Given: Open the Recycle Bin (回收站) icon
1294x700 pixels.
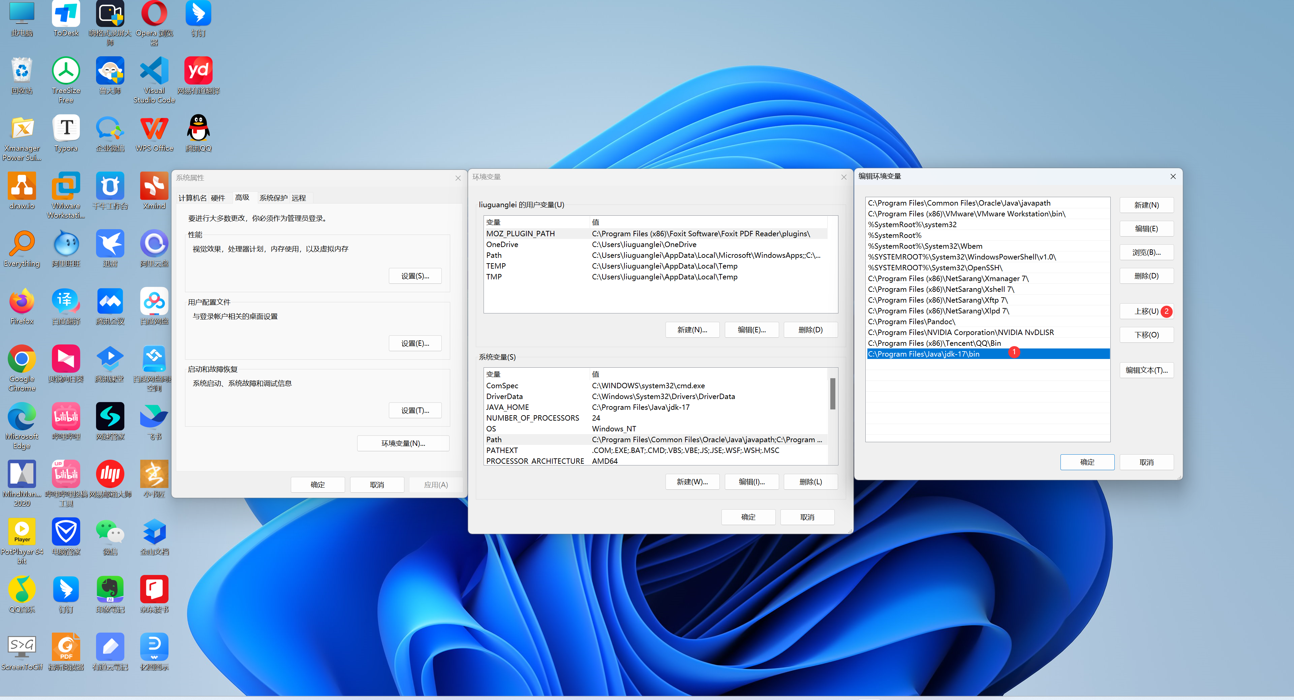Looking at the screenshot, I should [22, 75].
